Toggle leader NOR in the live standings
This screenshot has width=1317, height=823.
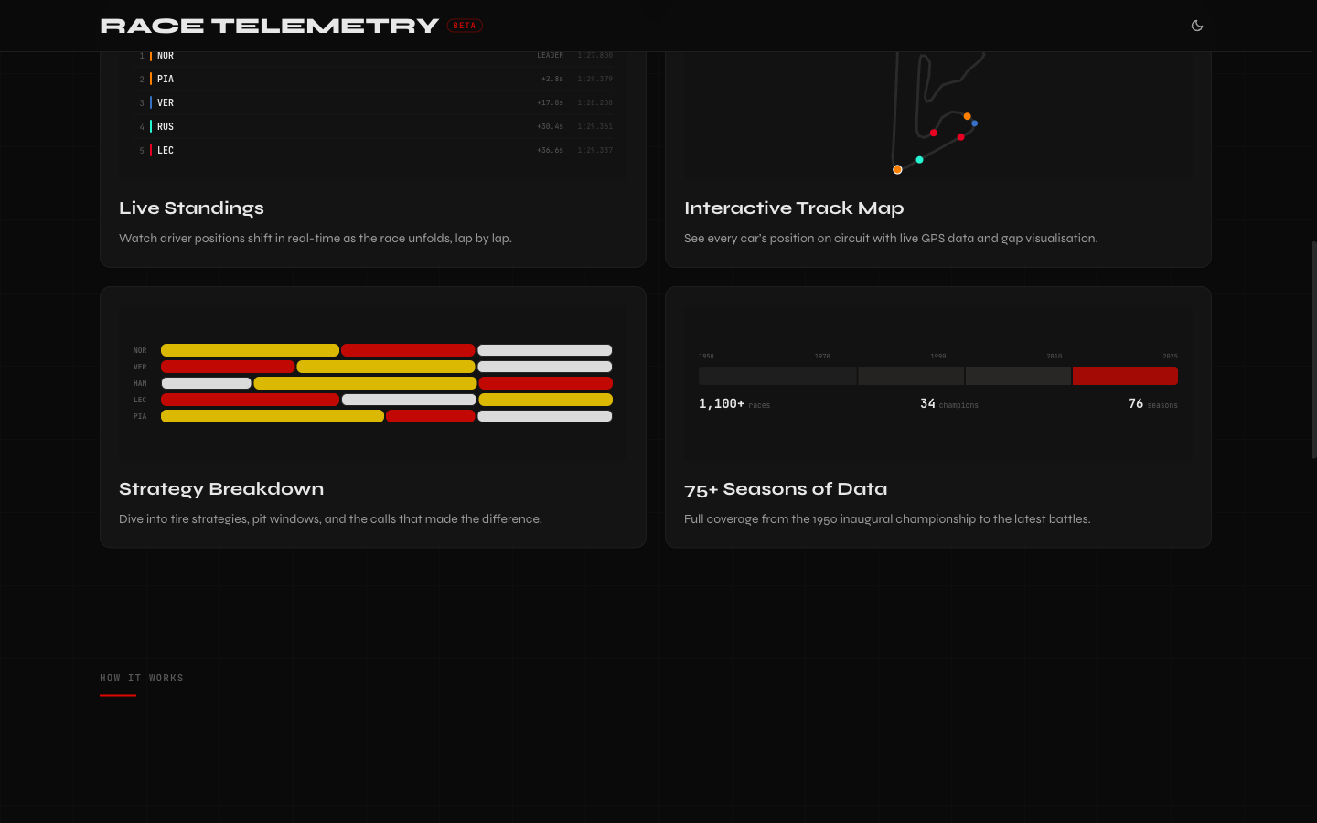coord(373,55)
